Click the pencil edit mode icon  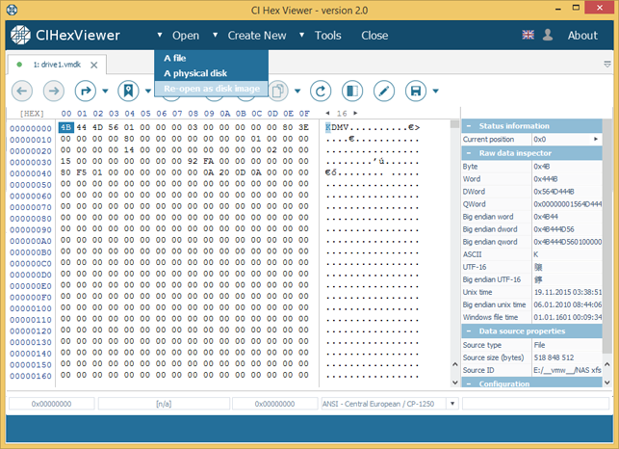(384, 91)
